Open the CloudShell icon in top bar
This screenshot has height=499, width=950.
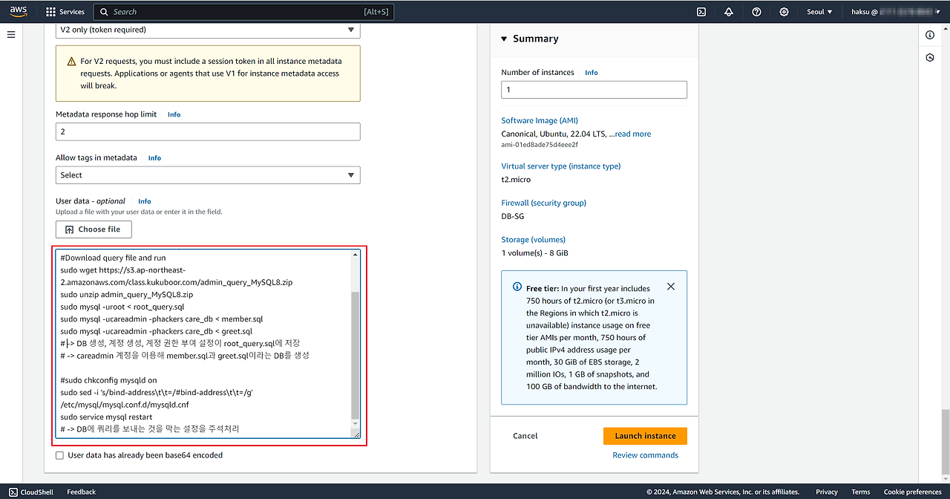701,12
